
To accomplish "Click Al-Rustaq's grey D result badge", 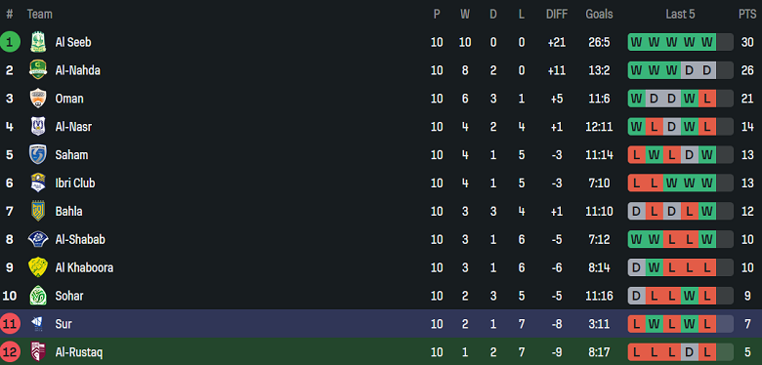I will (690, 352).
